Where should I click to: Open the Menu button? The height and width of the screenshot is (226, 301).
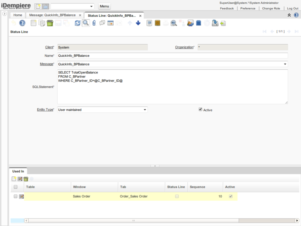[104, 6]
